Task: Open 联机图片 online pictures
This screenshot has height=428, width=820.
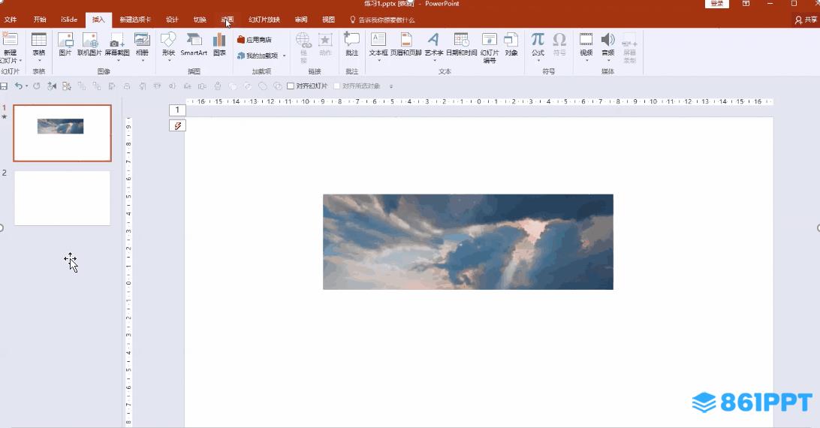Action: (89, 44)
